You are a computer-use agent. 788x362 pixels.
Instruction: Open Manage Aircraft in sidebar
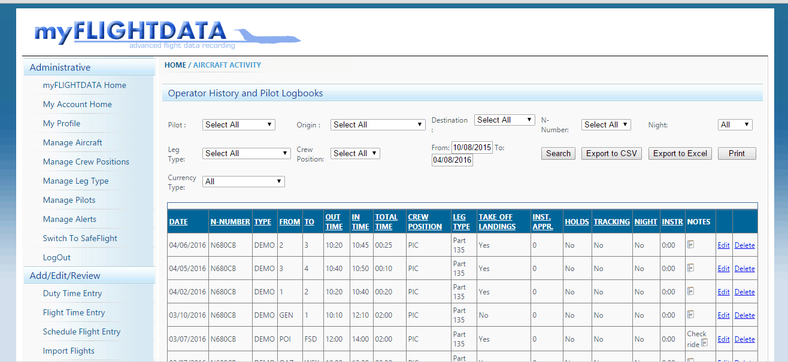pos(72,142)
